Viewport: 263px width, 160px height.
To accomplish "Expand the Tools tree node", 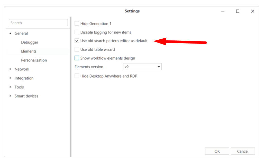I will pyautogui.click(x=10, y=87).
